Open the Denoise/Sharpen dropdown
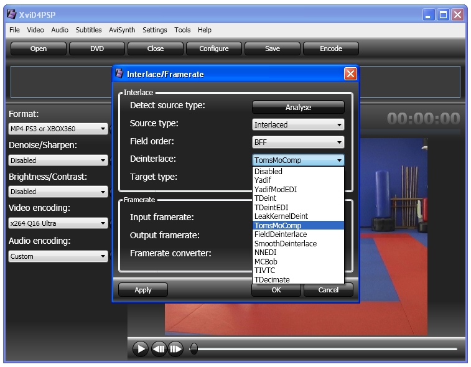The height and width of the screenshot is (367, 471). (x=58, y=160)
